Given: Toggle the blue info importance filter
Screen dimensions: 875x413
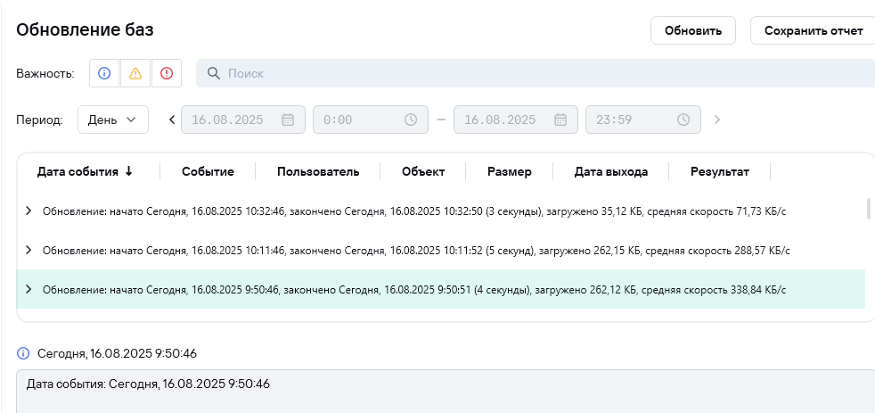Looking at the screenshot, I should coord(104,73).
